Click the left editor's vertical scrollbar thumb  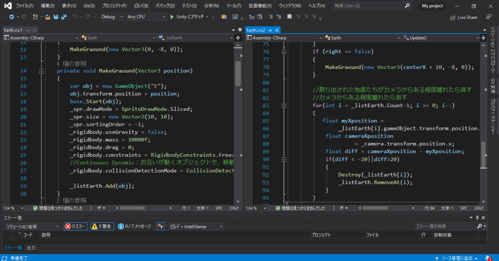click(x=238, y=74)
